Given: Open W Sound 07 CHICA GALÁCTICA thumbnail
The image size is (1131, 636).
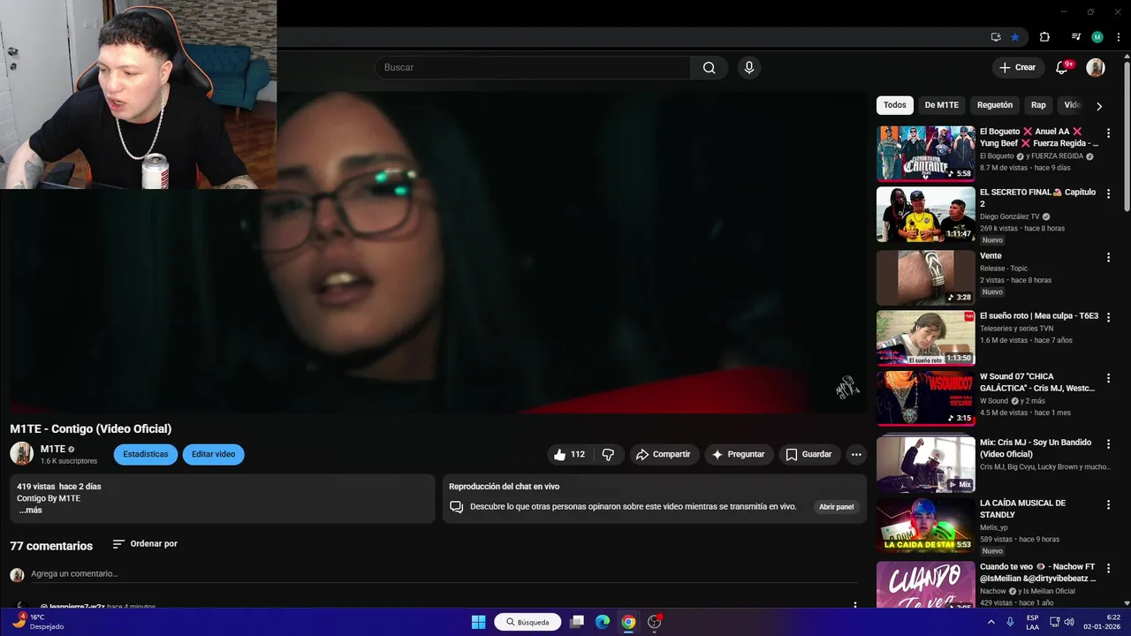Looking at the screenshot, I should coord(926,398).
